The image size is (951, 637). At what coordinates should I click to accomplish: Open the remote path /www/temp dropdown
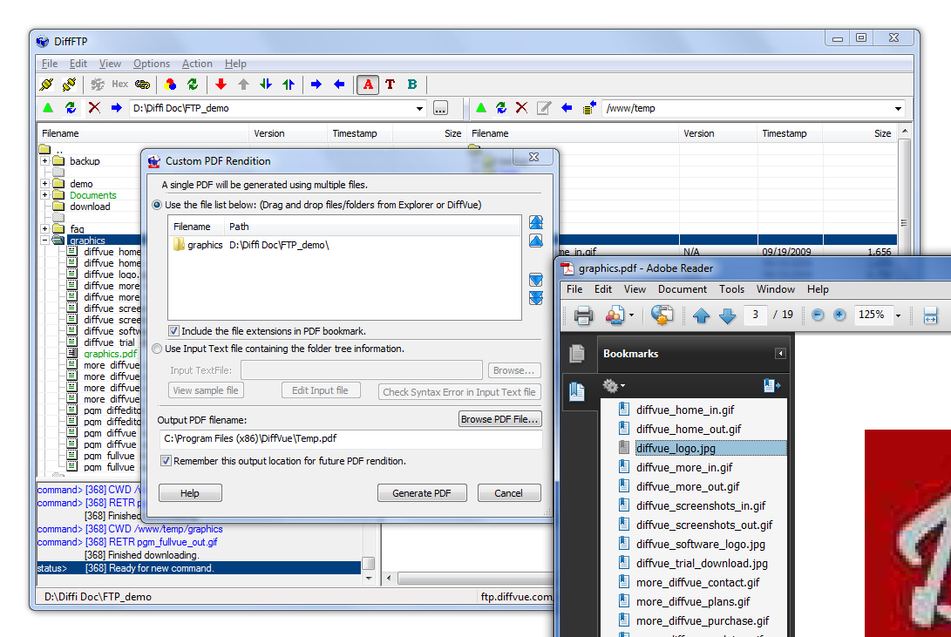(x=898, y=108)
